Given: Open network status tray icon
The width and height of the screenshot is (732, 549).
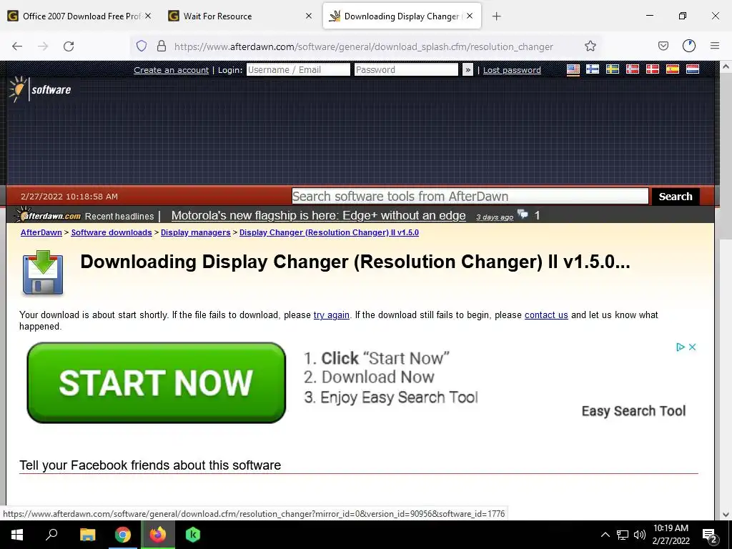Looking at the screenshot, I should [623, 535].
